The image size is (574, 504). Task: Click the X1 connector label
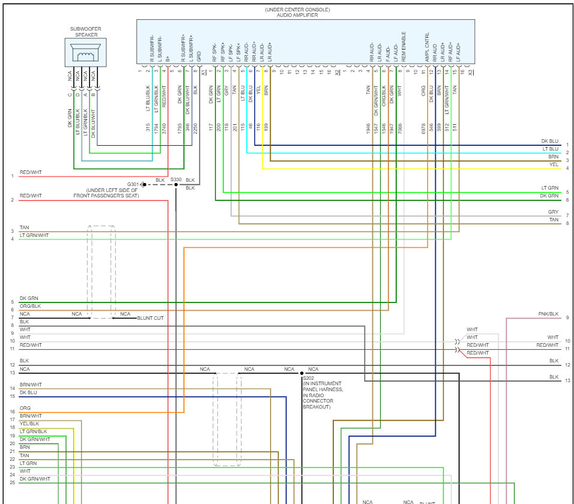tap(204, 73)
